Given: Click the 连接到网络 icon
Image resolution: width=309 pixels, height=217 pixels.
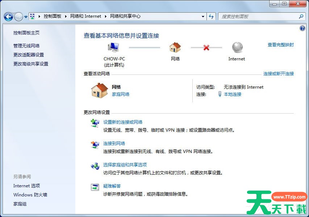Looking at the screenshot, I should 95,145.
